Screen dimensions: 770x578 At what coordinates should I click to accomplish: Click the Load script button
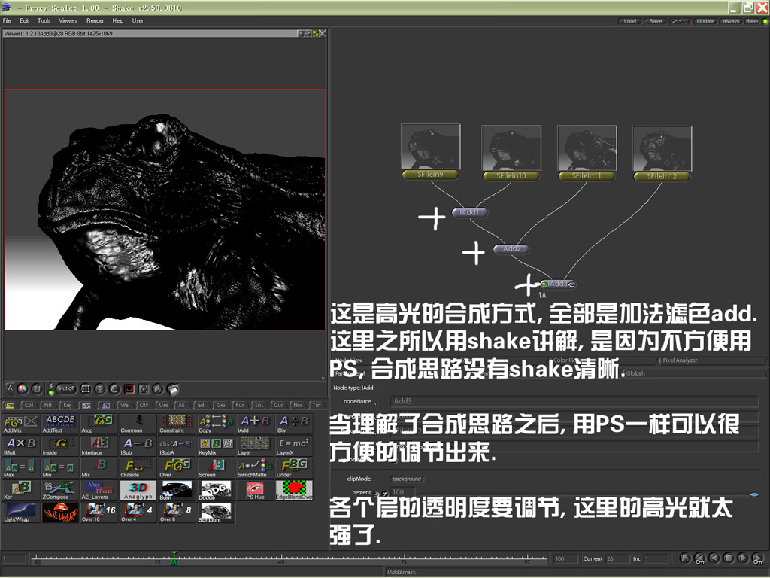[630, 21]
